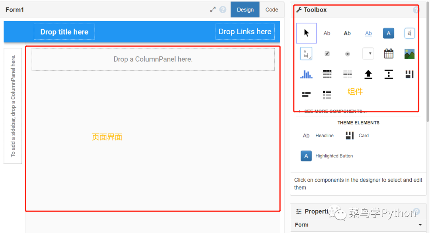Screen dimensions: 430x233
Task: Choose the list-style panel icon in last row
Action: tap(327, 95)
